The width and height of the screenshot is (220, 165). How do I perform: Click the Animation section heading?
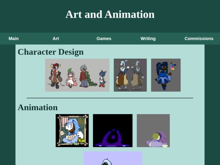tap(37, 108)
